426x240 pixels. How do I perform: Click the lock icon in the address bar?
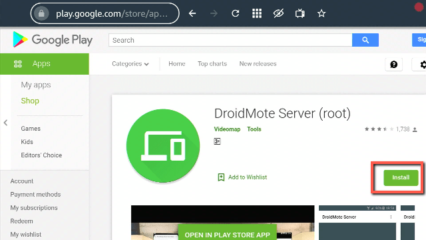coord(41,13)
